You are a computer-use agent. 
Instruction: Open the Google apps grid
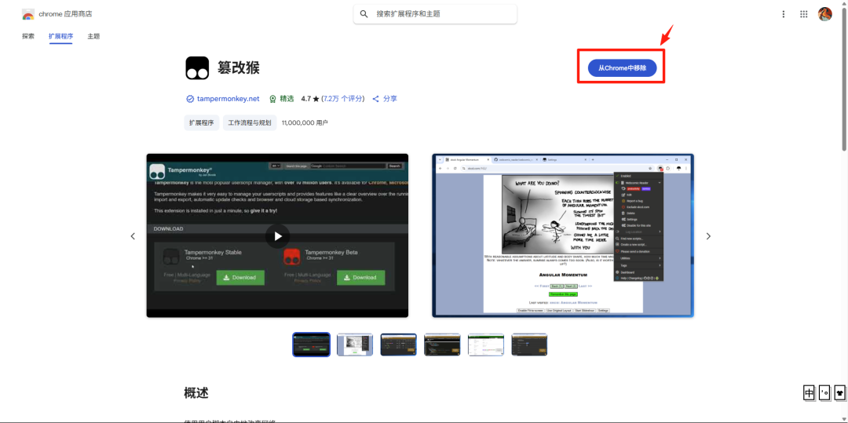(804, 14)
